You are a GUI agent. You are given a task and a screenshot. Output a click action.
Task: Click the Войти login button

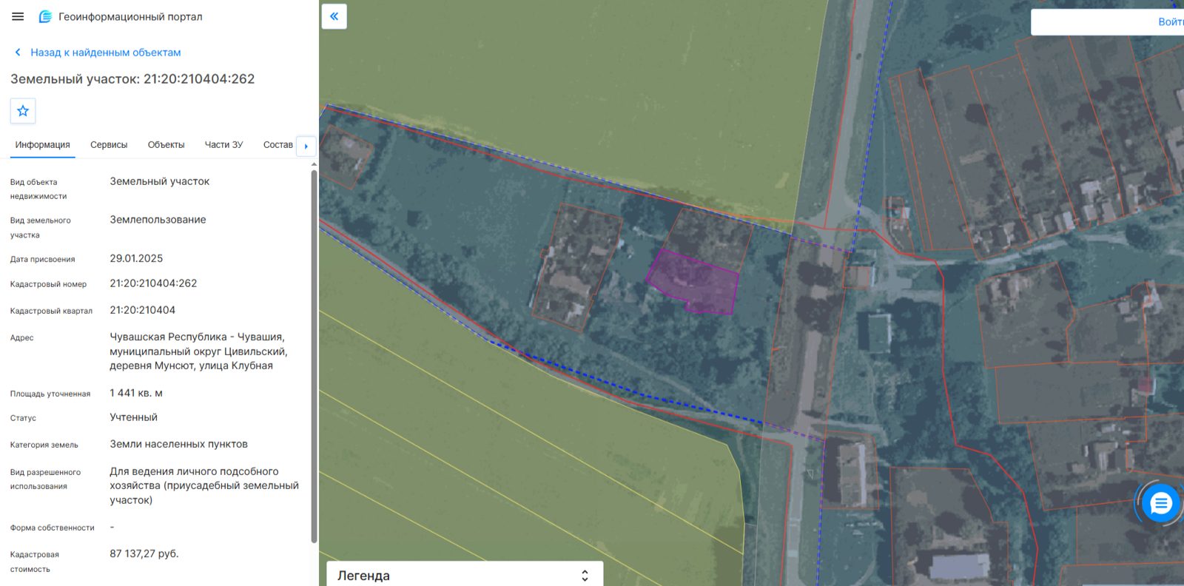tap(1170, 22)
